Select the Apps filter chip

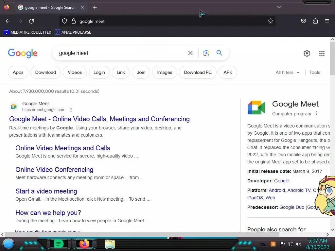[18, 72]
